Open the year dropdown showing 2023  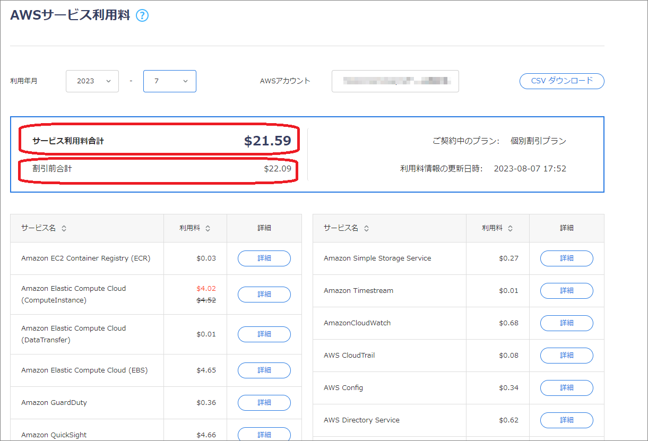pos(92,81)
